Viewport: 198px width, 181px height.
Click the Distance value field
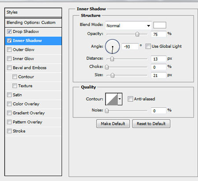[x=158, y=59]
